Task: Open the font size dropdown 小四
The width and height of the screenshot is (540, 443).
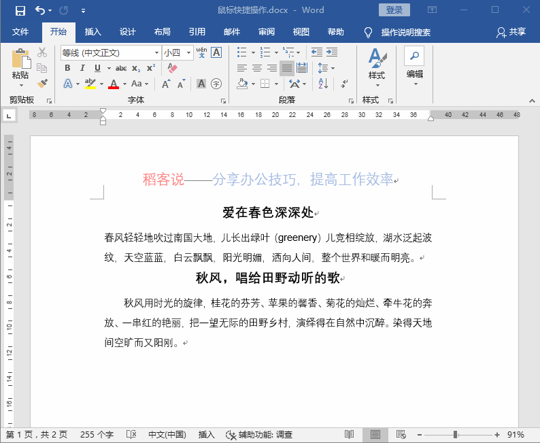Action: [x=178, y=52]
